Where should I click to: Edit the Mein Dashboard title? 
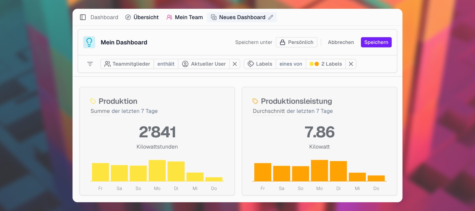click(124, 42)
